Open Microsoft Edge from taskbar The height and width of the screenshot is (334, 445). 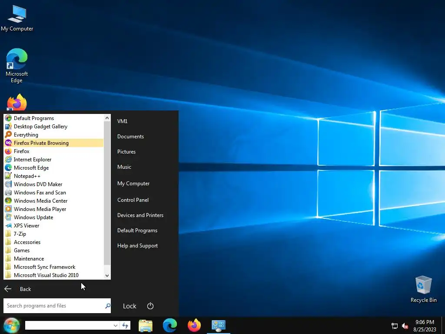[170, 325]
